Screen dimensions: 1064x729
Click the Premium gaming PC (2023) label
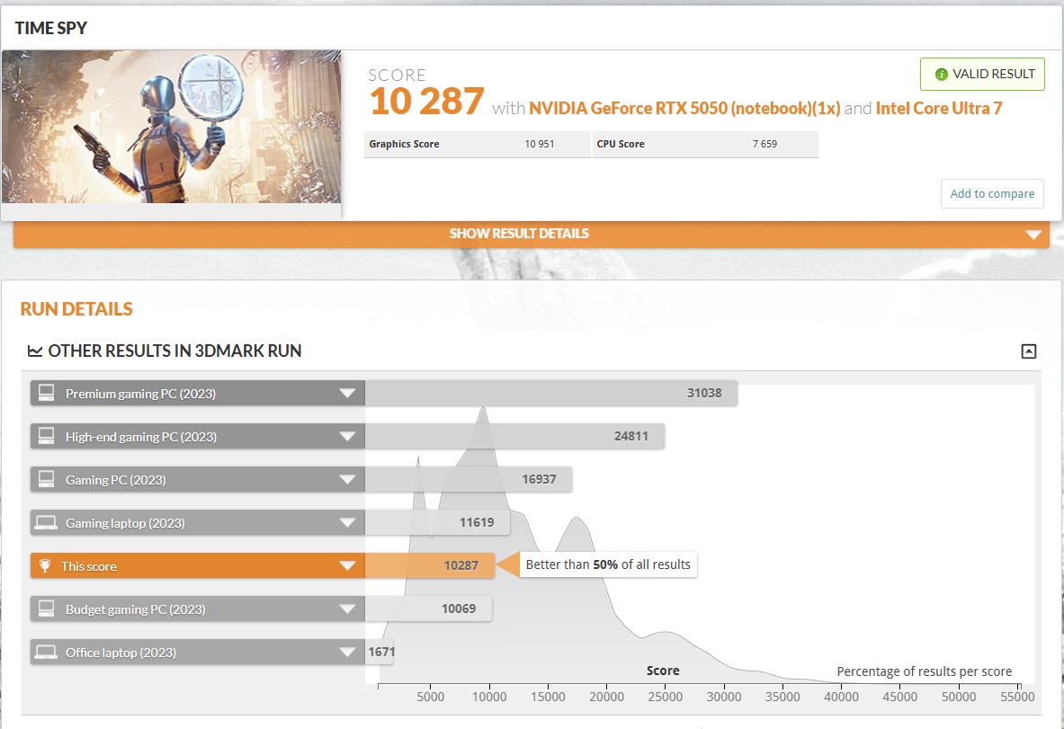tap(140, 394)
